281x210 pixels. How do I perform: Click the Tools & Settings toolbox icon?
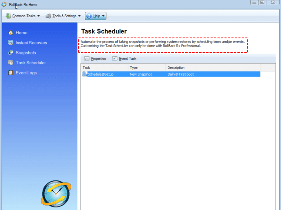coord(48,16)
